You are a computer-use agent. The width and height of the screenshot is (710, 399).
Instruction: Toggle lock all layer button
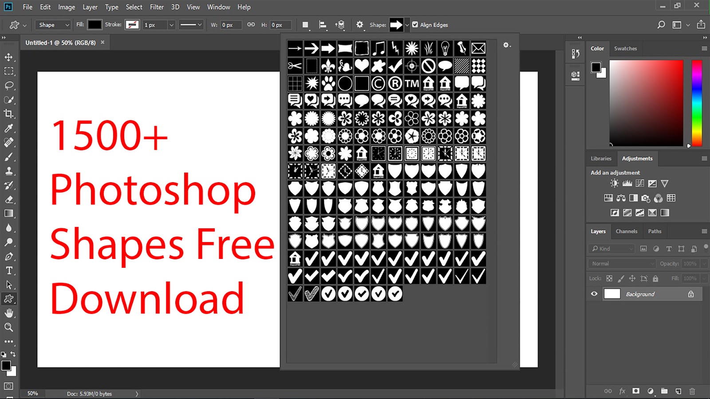(x=655, y=278)
